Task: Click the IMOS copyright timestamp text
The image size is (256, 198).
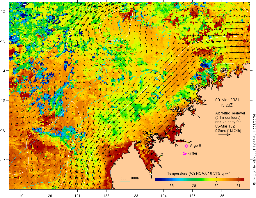Action: click(254, 149)
